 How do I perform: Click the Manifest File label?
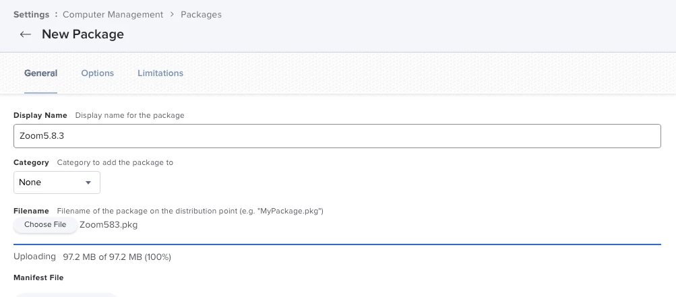pyautogui.click(x=38, y=277)
